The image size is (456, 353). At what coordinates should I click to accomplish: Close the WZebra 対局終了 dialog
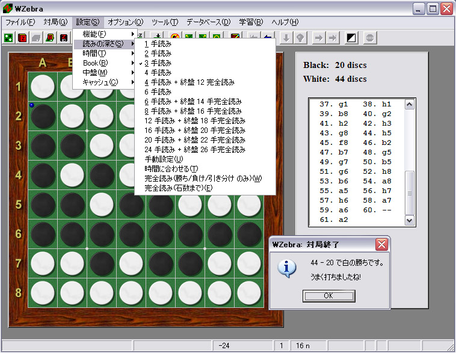[381, 245]
